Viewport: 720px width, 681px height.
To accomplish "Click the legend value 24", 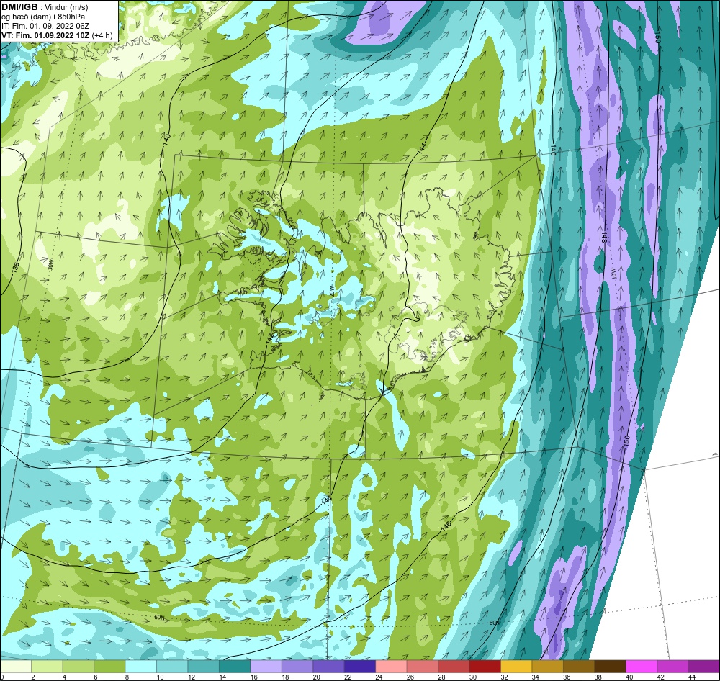I will tap(379, 677).
